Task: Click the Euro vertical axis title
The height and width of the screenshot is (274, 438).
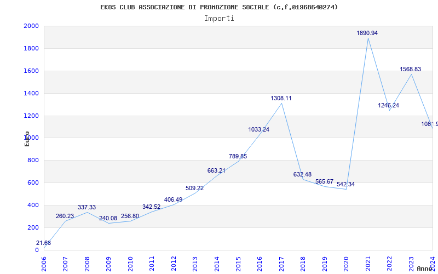Action: 27,138
